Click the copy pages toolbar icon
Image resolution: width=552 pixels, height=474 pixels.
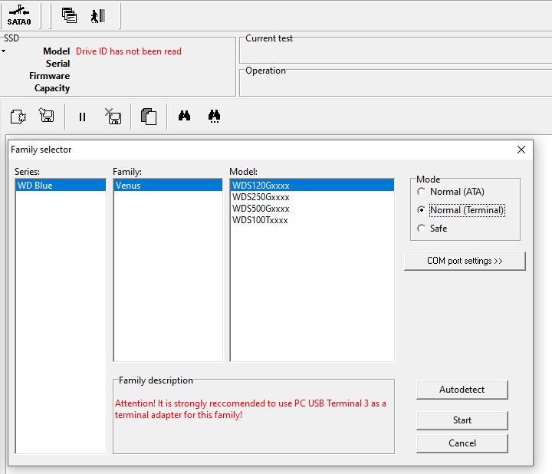[x=149, y=117]
